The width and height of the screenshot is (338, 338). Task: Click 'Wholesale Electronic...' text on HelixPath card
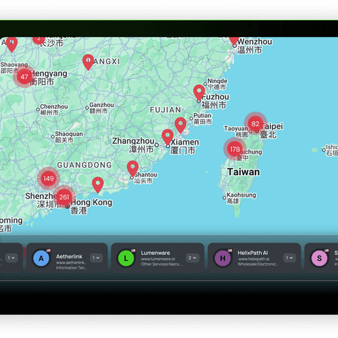pos(258,264)
